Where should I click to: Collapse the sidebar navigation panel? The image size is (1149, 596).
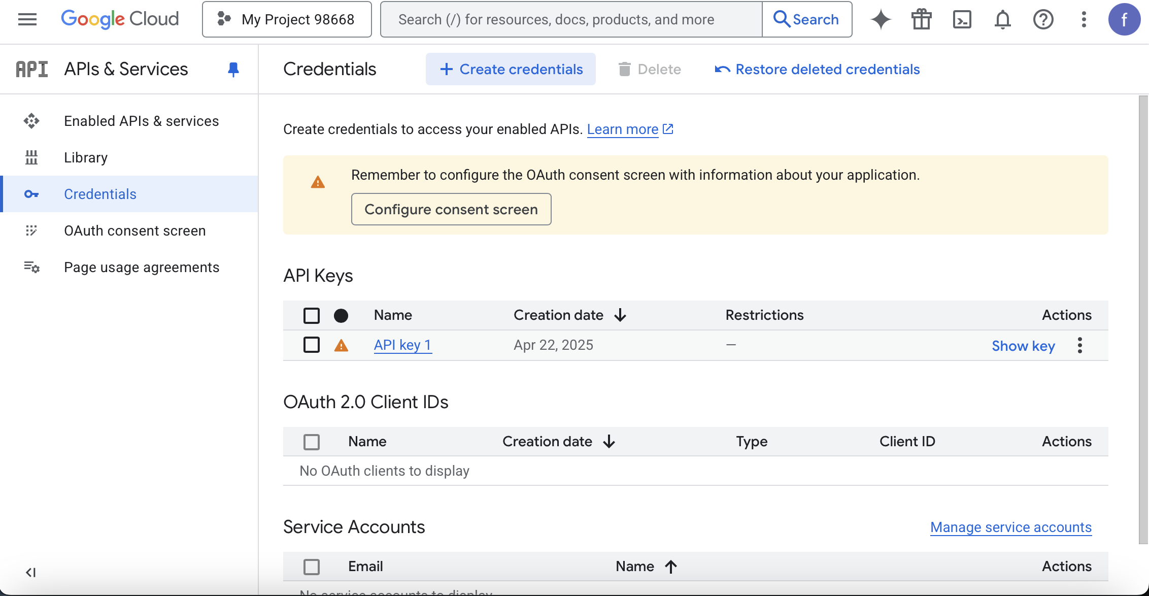click(x=30, y=573)
